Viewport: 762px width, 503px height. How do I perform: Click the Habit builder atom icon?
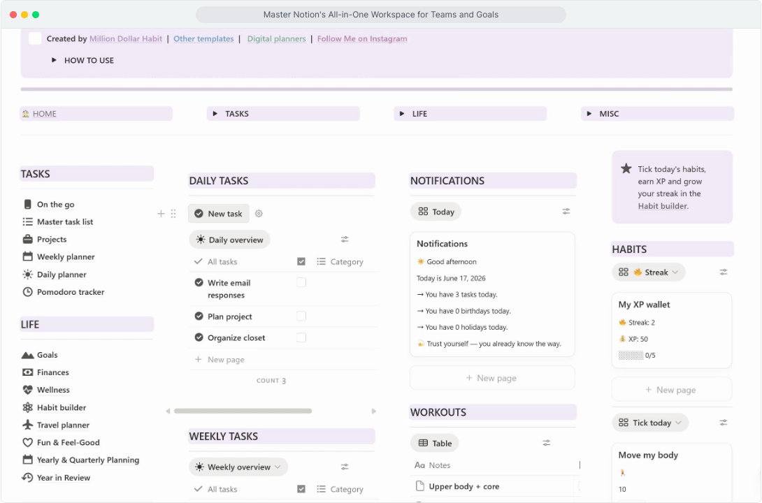[x=28, y=407]
